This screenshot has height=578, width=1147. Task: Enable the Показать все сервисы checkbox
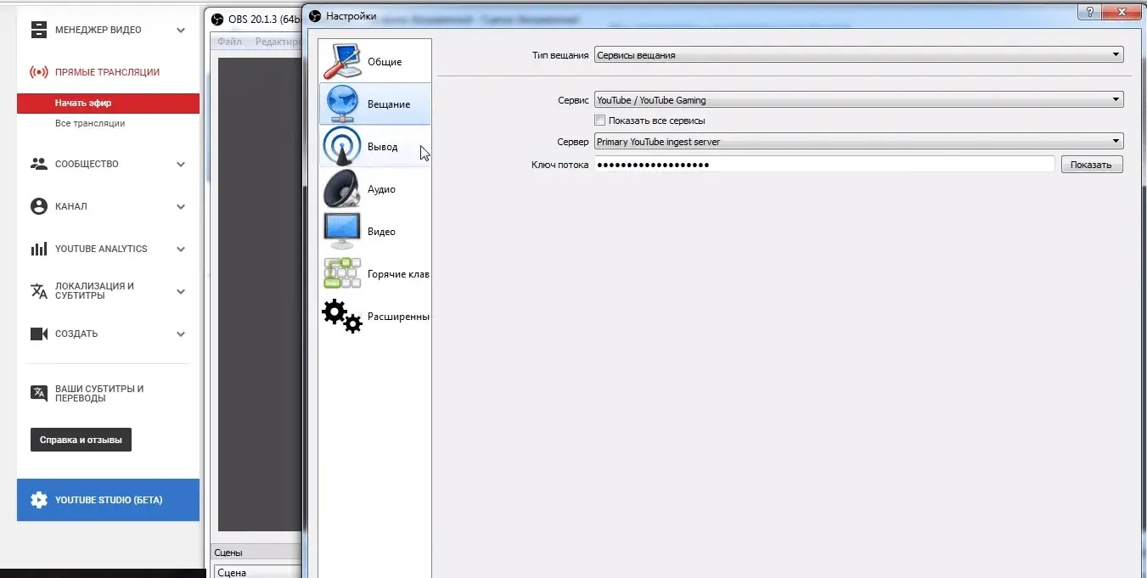pos(600,121)
